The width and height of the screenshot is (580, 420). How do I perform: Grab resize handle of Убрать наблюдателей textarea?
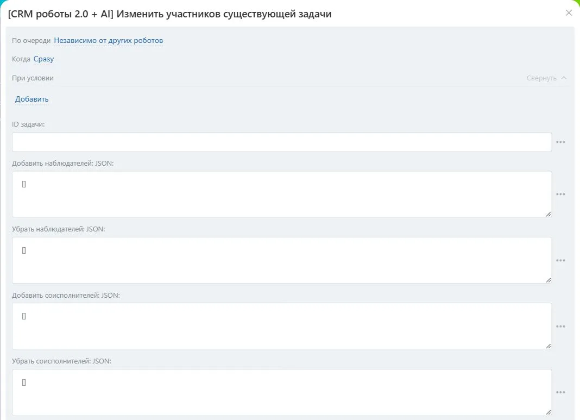(x=548, y=280)
